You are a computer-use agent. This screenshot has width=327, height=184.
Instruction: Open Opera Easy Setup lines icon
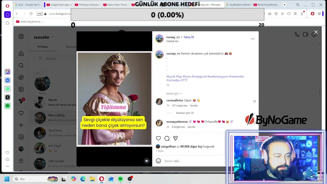295,14
